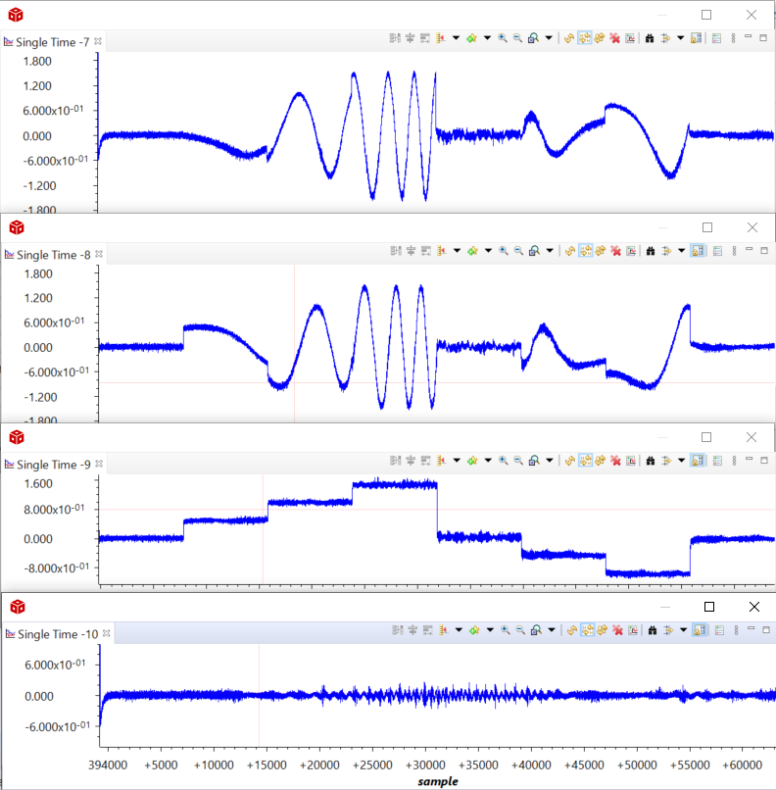Screen dimensions: 776x790
Task: Click Zoom Out on Single Time -8 toolbar
Action: [x=518, y=250]
